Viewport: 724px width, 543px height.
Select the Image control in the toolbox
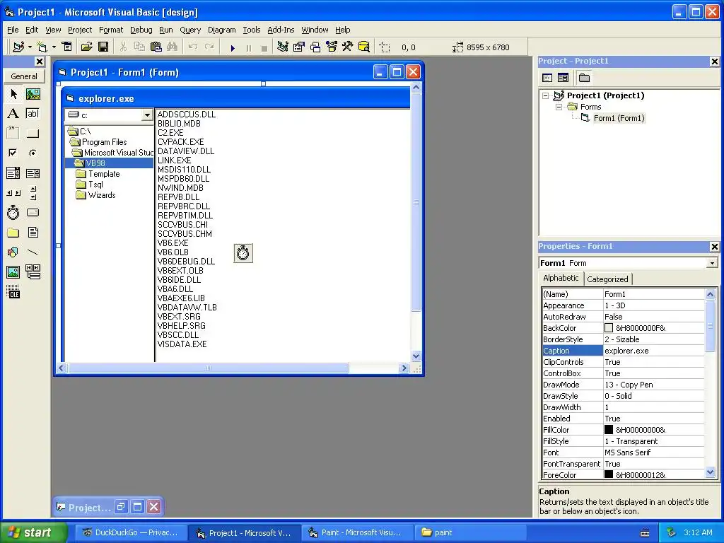tap(13, 272)
